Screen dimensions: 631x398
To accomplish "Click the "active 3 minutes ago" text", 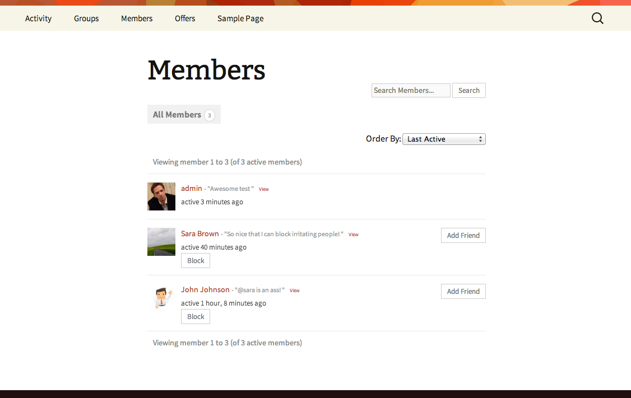I will [x=212, y=202].
